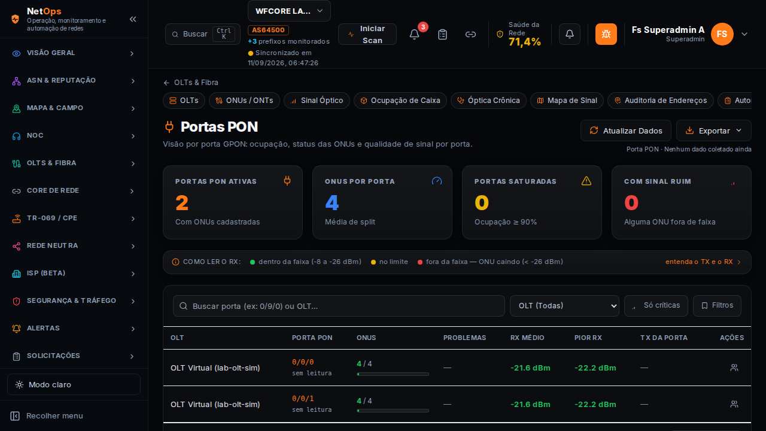The image size is (766, 431).
Task: Click the link chain icon in header
Action: point(471,34)
